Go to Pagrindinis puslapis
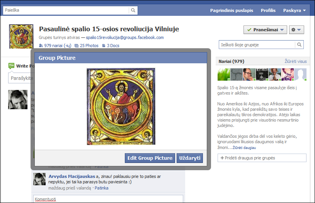The width and height of the screenshot is (315, 203). (232, 10)
